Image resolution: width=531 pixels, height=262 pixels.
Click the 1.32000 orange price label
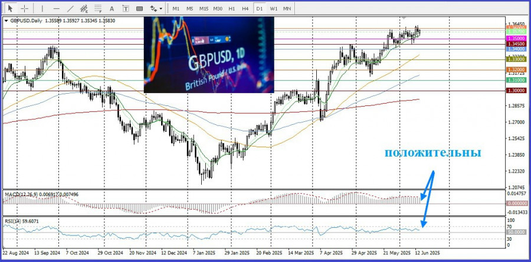point(516,69)
